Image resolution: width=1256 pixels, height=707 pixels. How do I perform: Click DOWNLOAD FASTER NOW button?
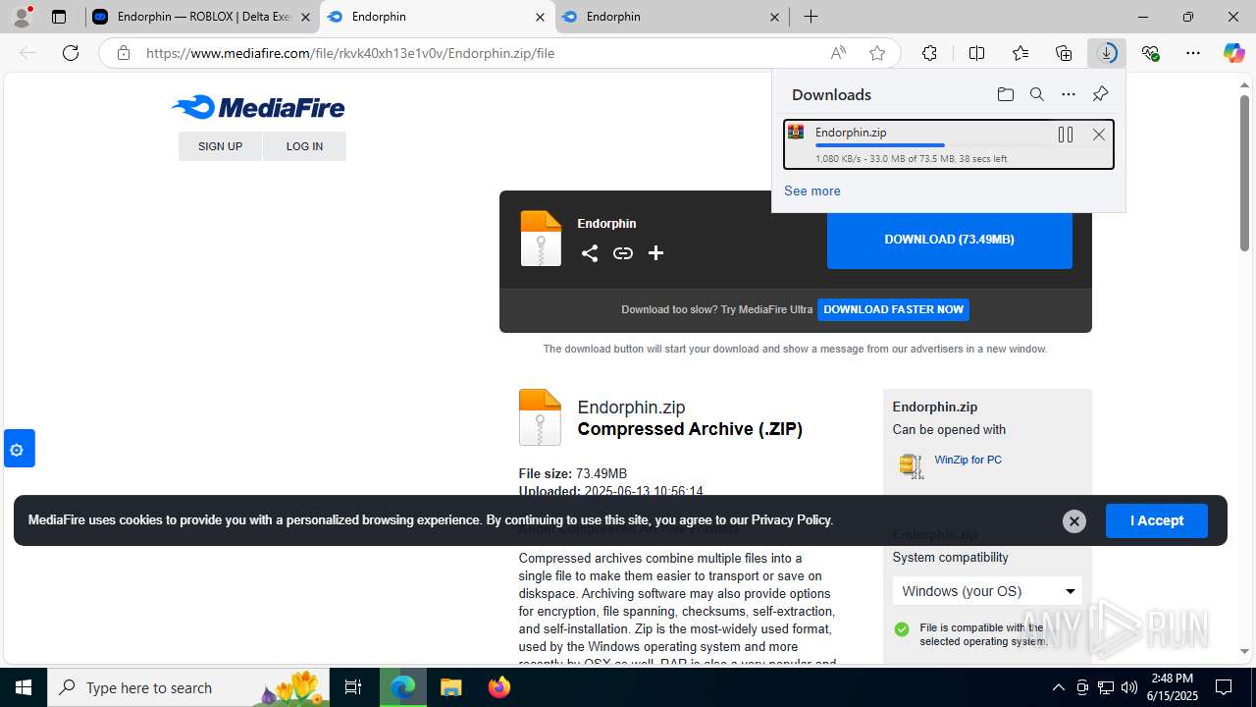(893, 309)
